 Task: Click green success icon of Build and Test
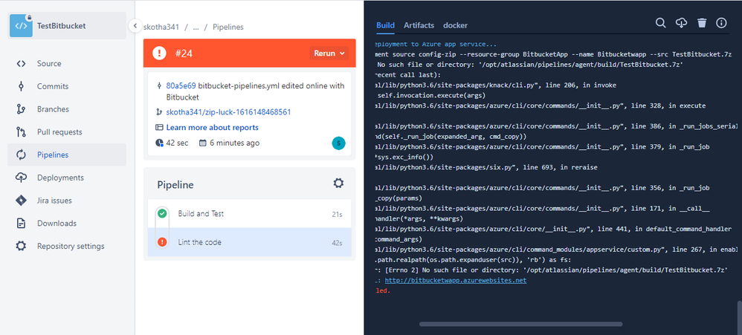162,214
